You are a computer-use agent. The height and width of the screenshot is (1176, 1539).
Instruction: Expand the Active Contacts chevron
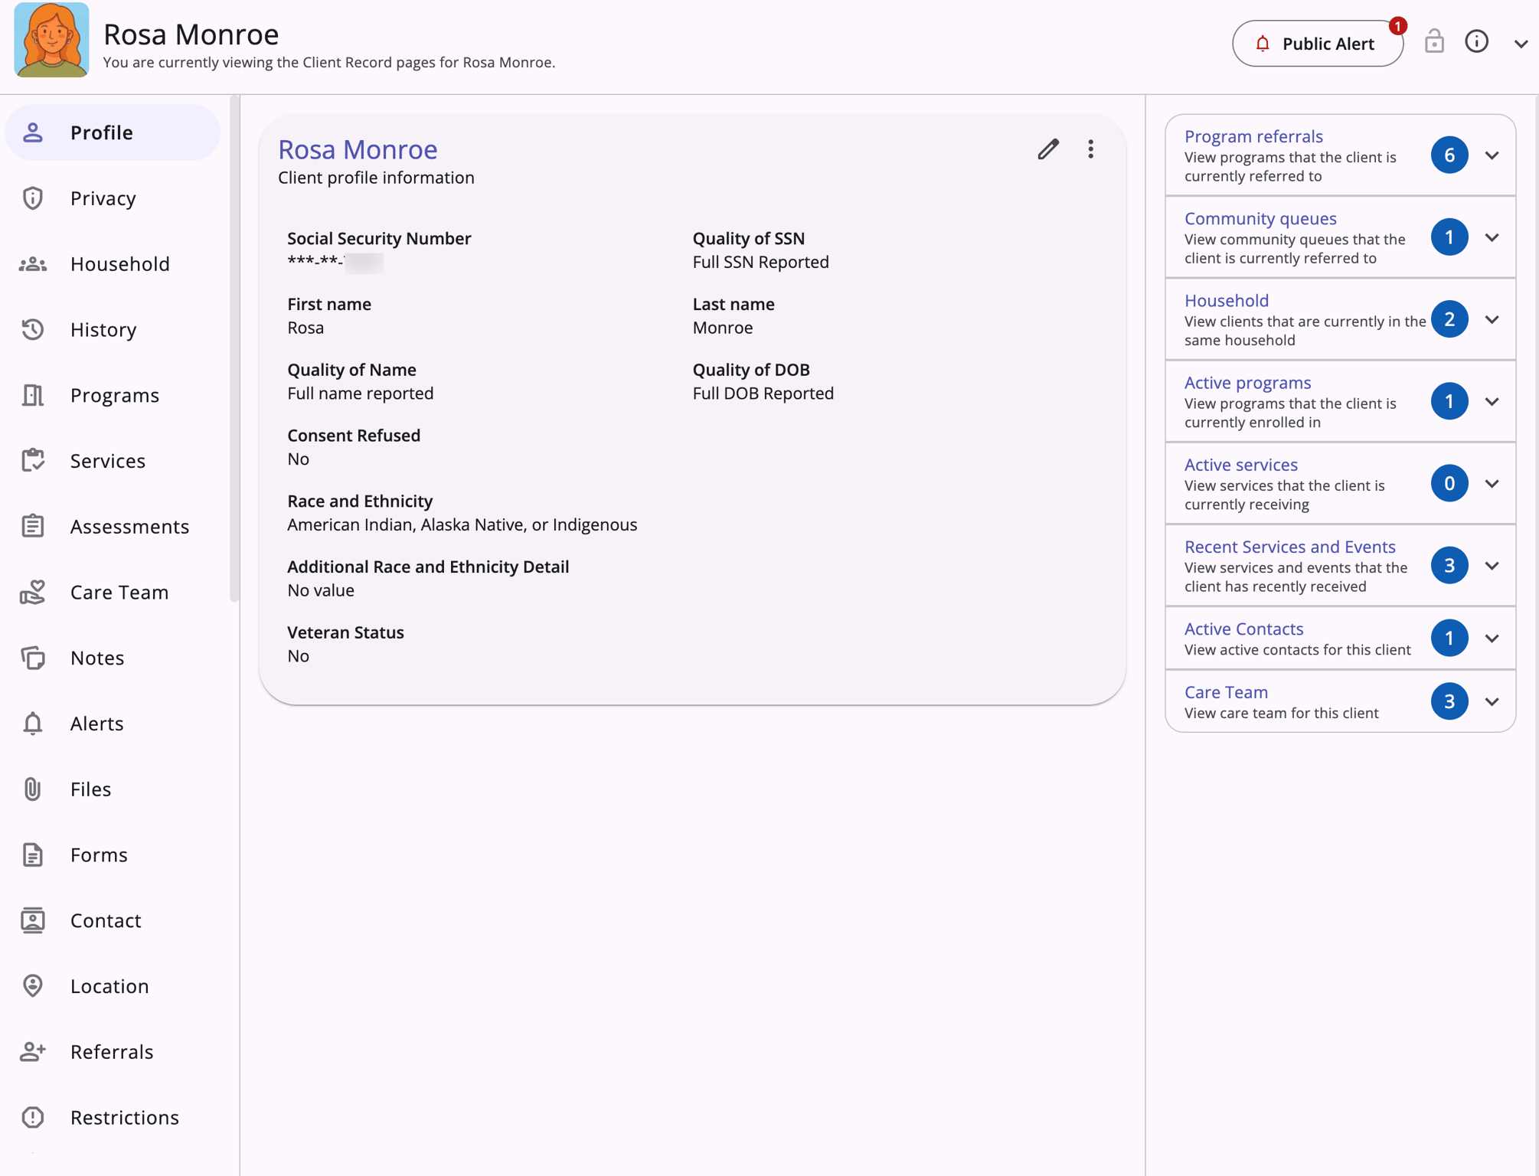click(x=1492, y=639)
